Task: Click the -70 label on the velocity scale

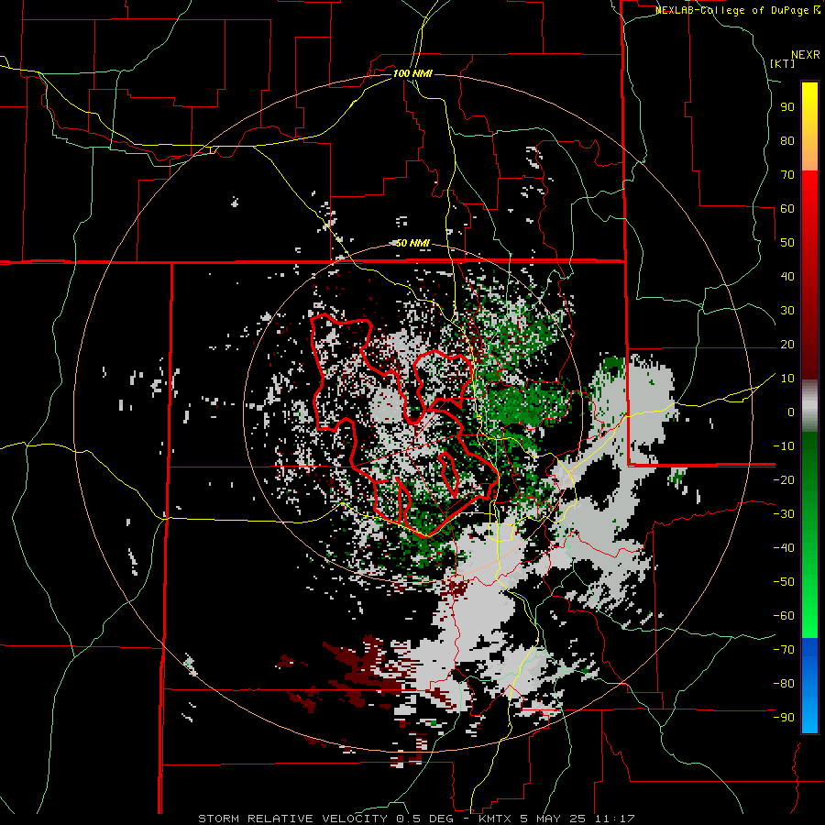Action: tap(784, 650)
